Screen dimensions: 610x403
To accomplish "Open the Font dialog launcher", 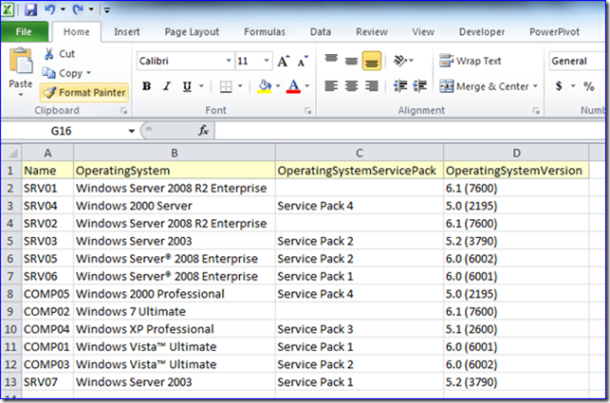I will [307, 111].
